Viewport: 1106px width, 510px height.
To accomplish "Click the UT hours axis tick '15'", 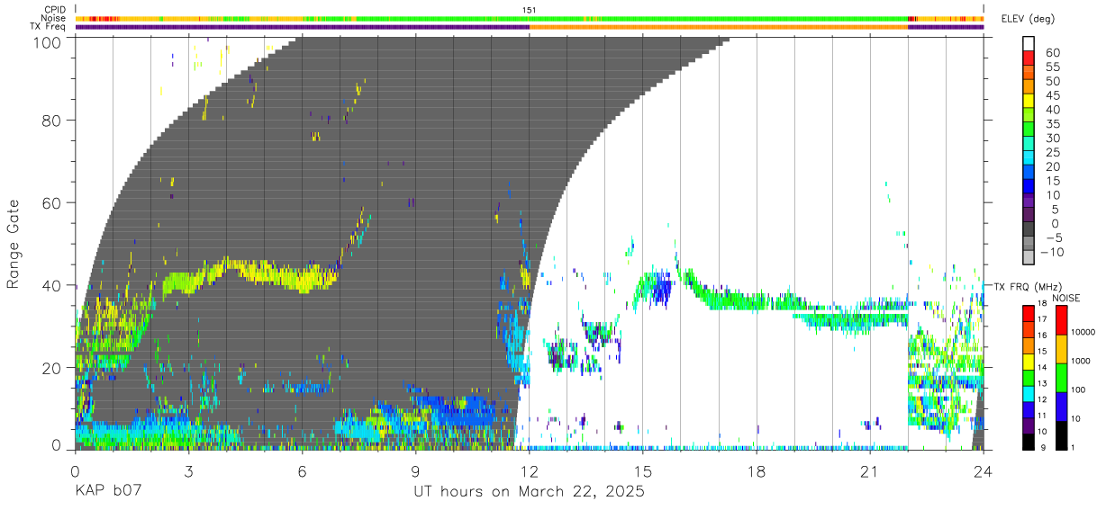I will tap(642, 470).
